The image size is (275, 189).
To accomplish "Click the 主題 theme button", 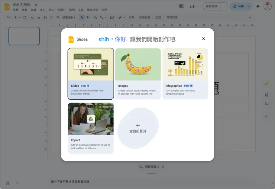I will point(158,17).
